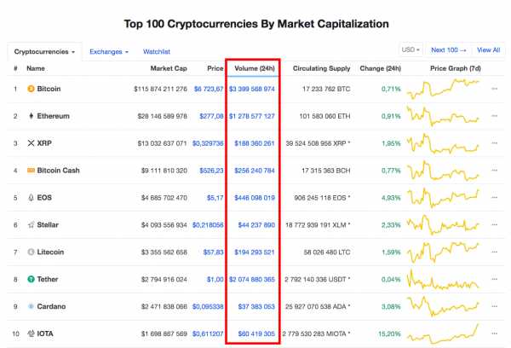Viewport: 511px width, 348px height.
Task: Click the View All link
Action: point(488,50)
